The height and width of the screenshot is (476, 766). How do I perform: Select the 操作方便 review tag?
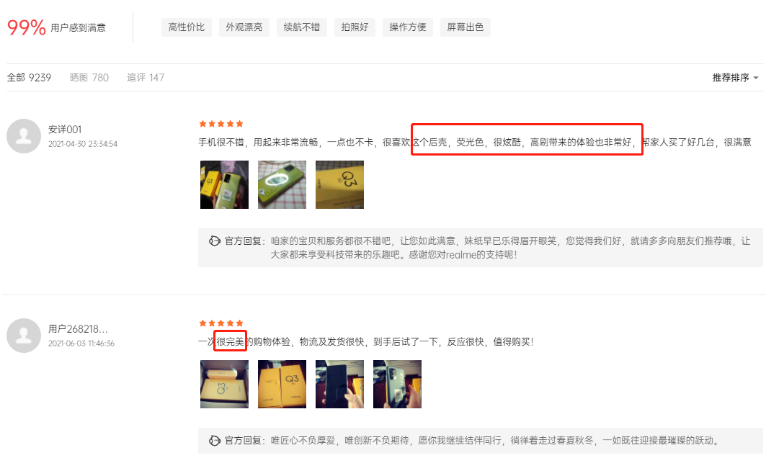coord(408,27)
